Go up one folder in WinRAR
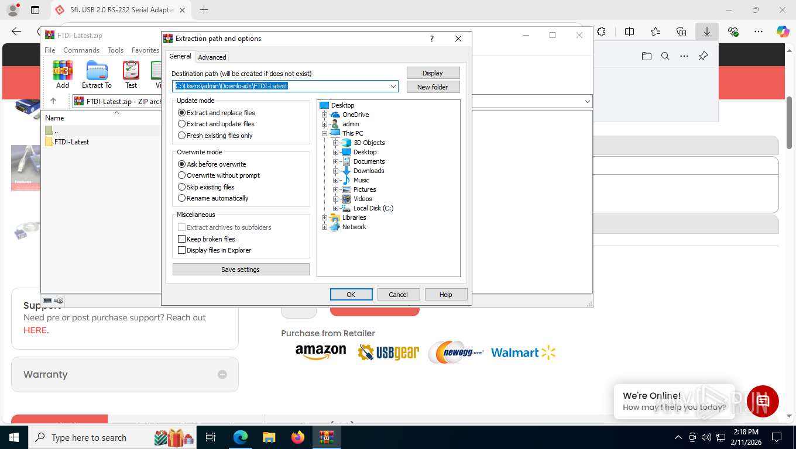 click(x=53, y=101)
